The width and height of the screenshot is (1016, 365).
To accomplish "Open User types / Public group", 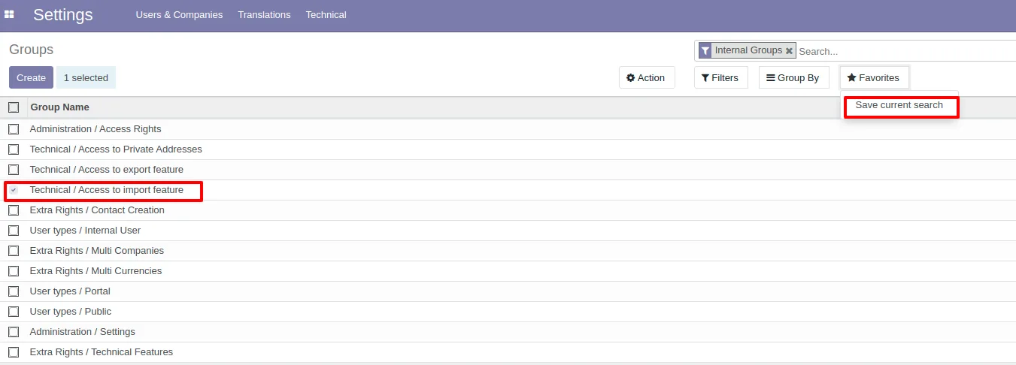I will tap(71, 312).
